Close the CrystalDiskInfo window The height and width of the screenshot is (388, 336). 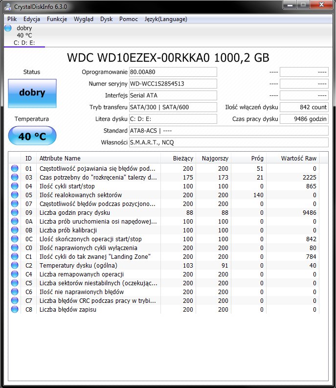click(321, 5)
